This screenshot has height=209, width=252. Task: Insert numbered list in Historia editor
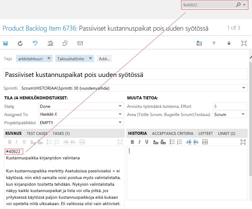(x=180, y=142)
